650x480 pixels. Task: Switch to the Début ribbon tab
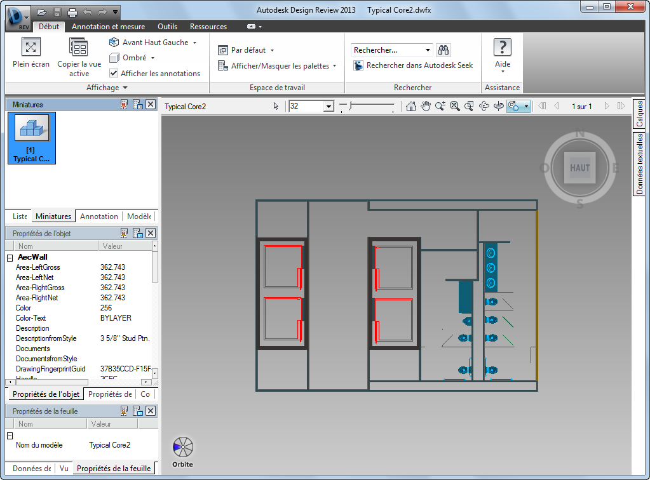click(49, 27)
